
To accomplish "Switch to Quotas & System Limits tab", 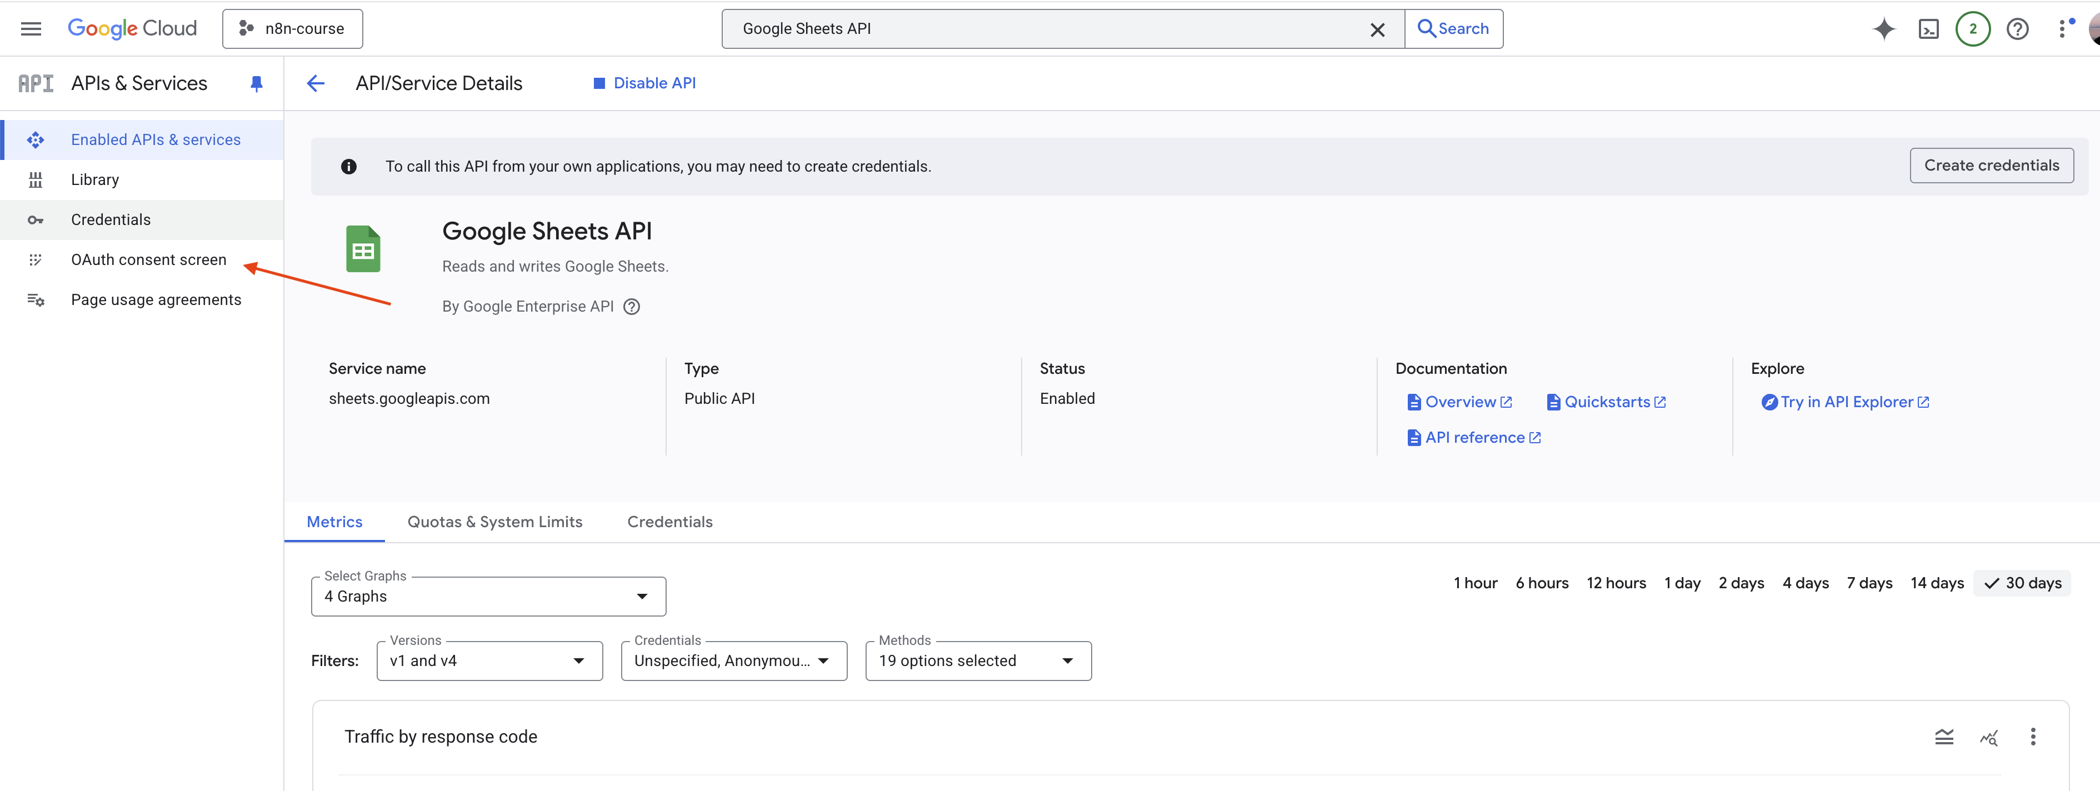I will click(x=495, y=522).
